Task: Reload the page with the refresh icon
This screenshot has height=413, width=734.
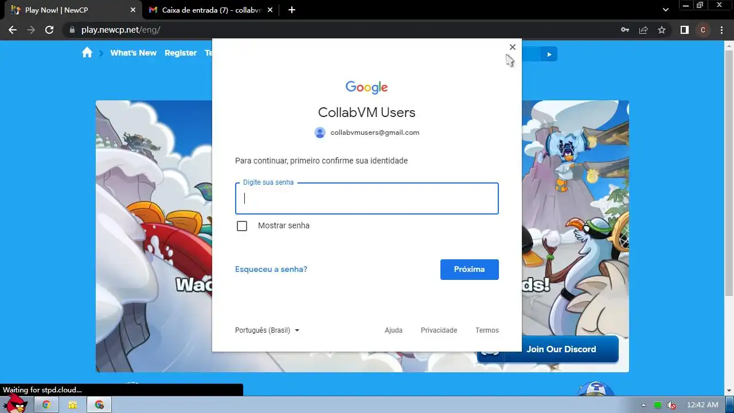Action: point(49,30)
